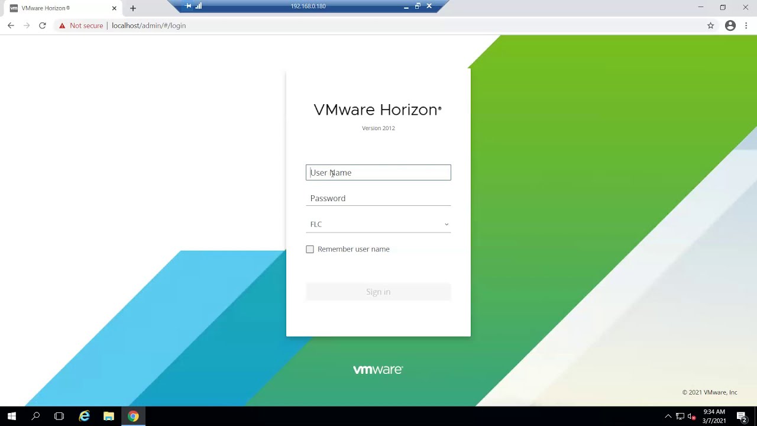Open the taskbar clock showing 9:34 AM

click(714, 416)
